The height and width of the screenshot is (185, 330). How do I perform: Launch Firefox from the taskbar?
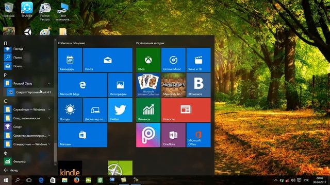click(76, 180)
